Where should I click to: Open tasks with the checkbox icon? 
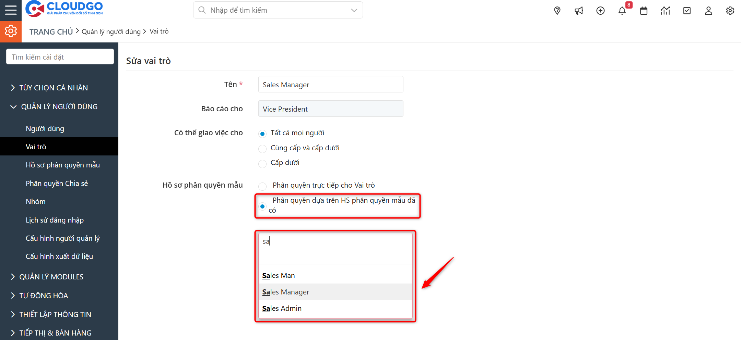coord(687,10)
